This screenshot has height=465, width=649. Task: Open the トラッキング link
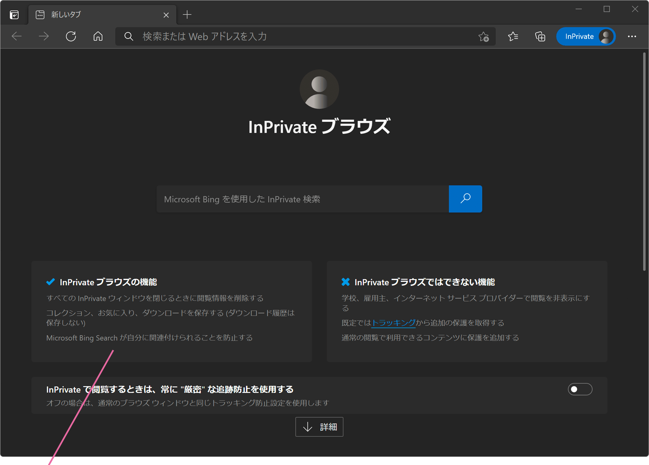point(393,323)
